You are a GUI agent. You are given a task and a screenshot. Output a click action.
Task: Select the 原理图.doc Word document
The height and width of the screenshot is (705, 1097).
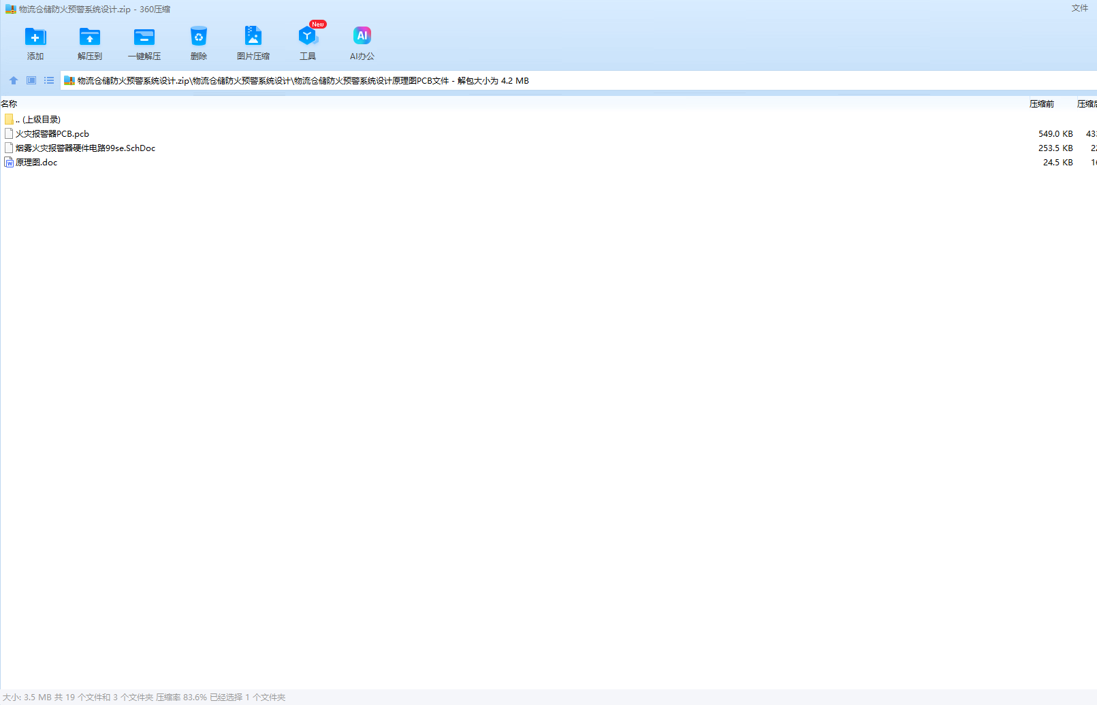pyautogui.click(x=36, y=163)
